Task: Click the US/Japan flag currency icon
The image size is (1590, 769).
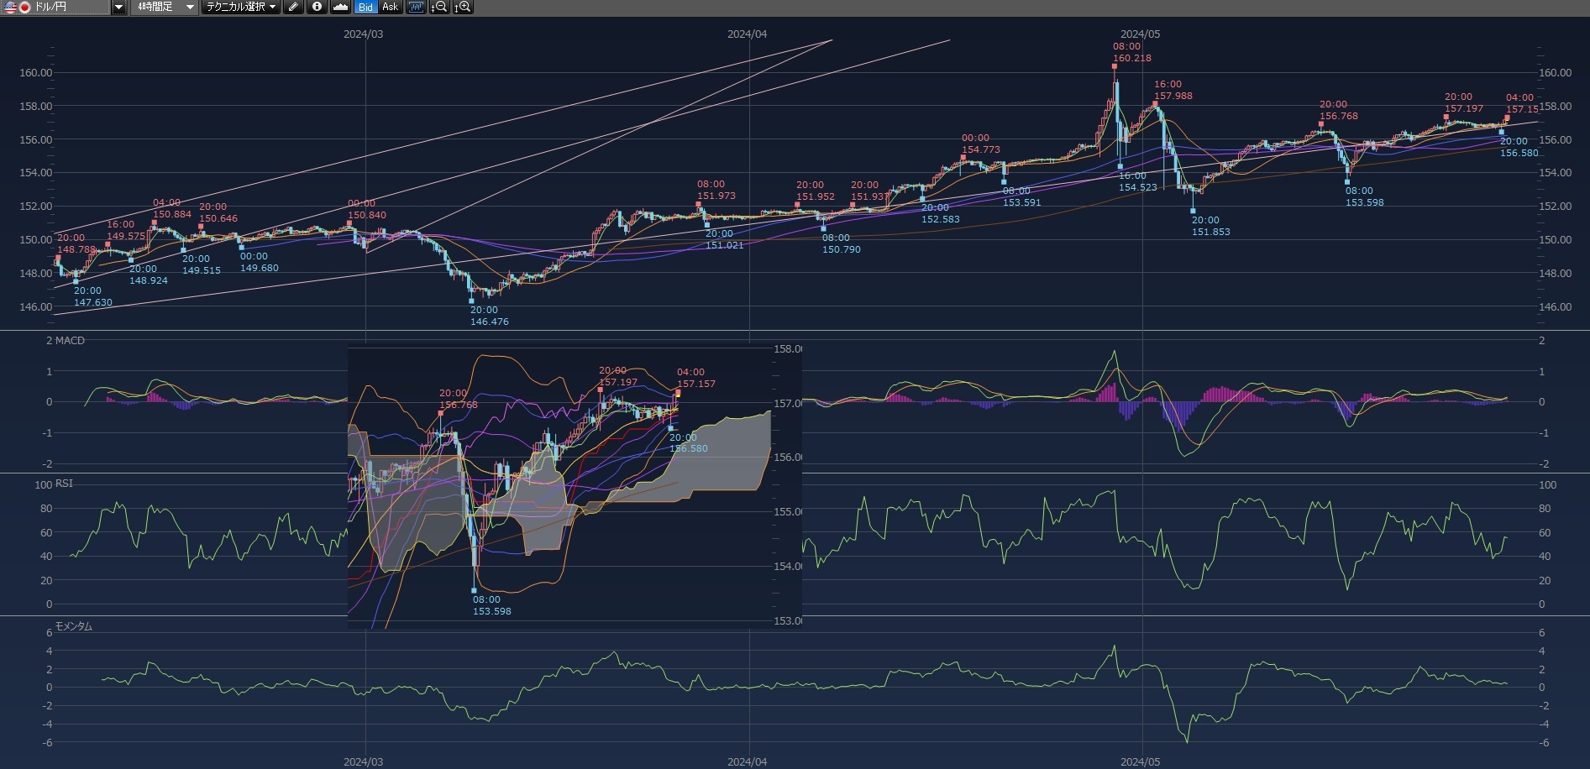Action: [17, 7]
